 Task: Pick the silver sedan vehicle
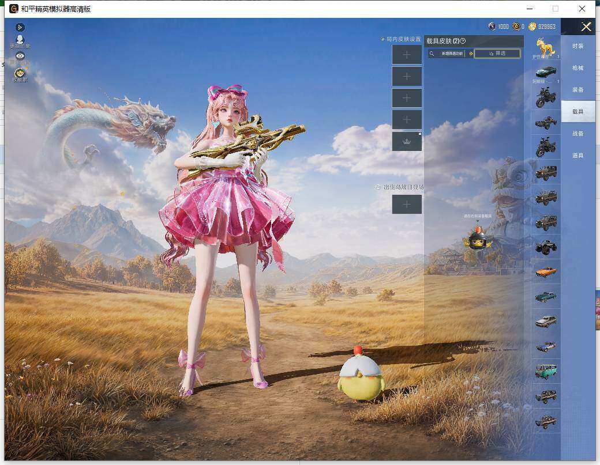tap(546, 322)
